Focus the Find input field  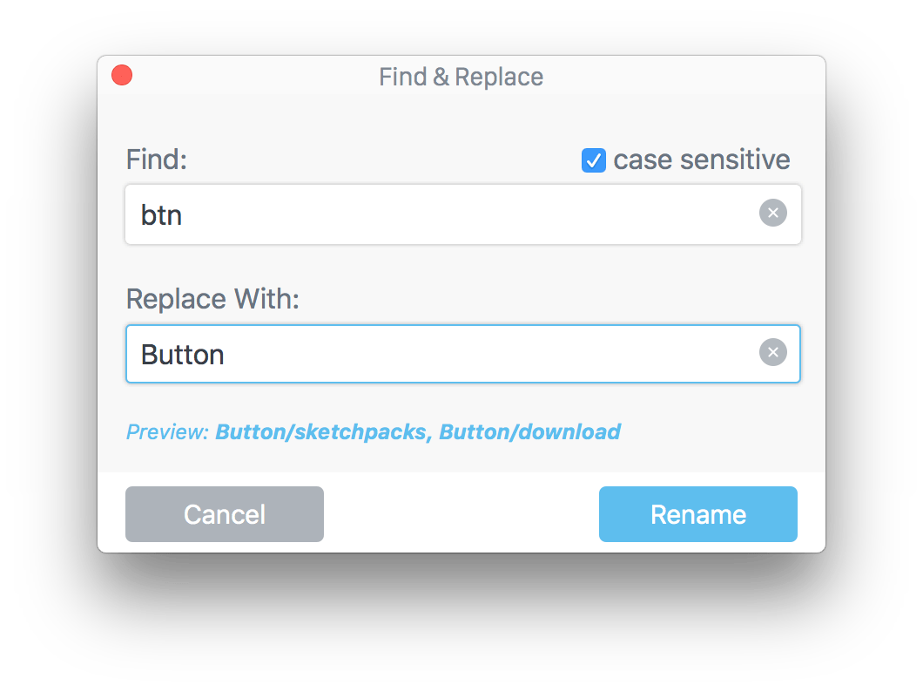tap(462, 214)
